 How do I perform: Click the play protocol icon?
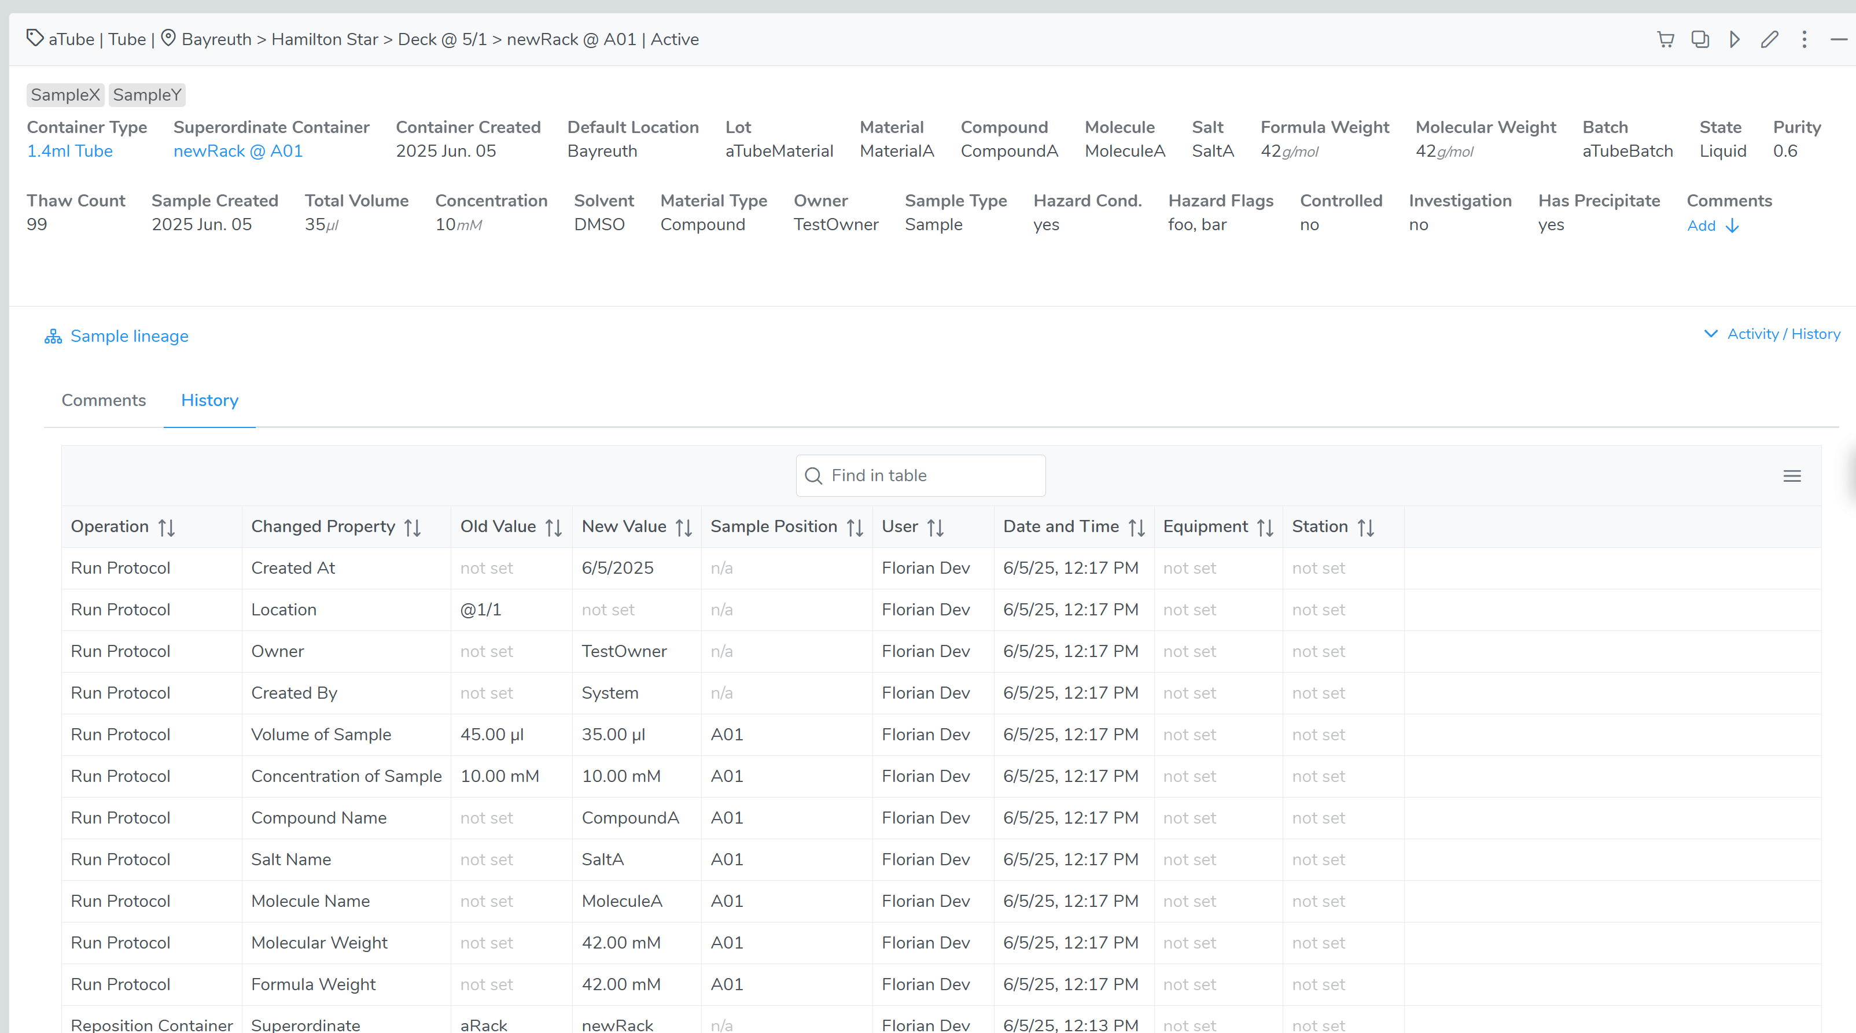tap(1735, 40)
